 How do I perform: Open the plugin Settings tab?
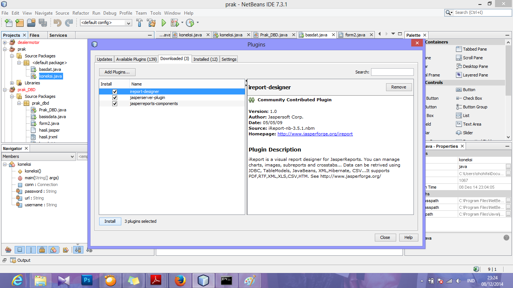coord(229,59)
